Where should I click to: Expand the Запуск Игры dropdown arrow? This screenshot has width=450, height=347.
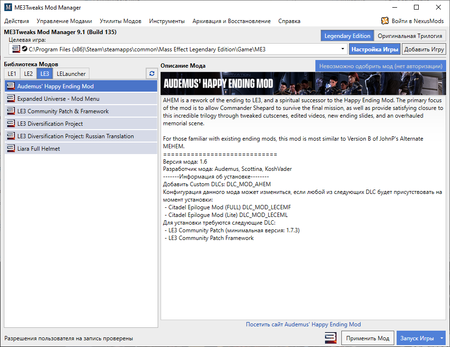(x=441, y=338)
